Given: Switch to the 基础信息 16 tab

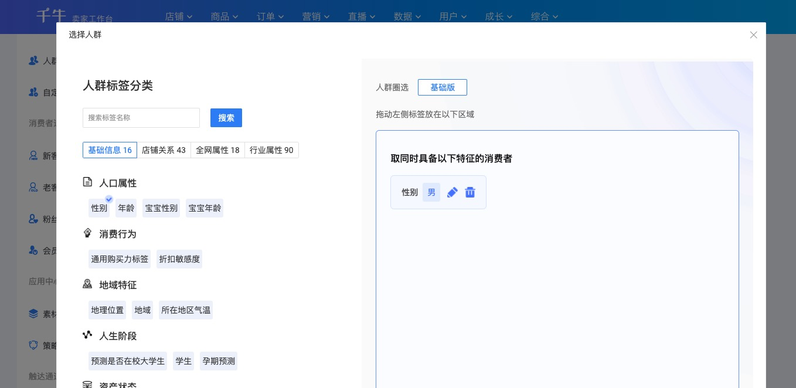Looking at the screenshot, I should coord(110,150).
